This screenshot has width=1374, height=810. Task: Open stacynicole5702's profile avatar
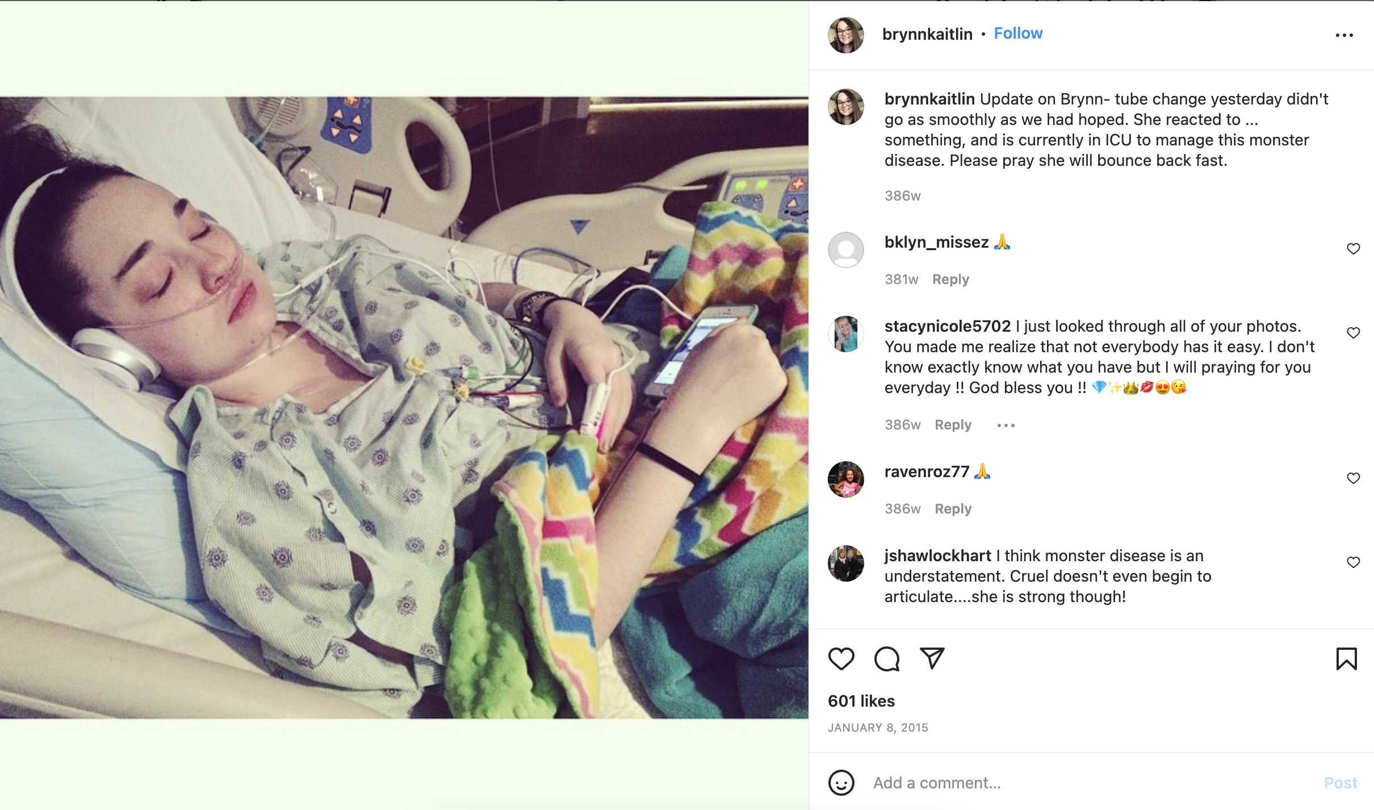pyautogui.click(x=845, y=334)
